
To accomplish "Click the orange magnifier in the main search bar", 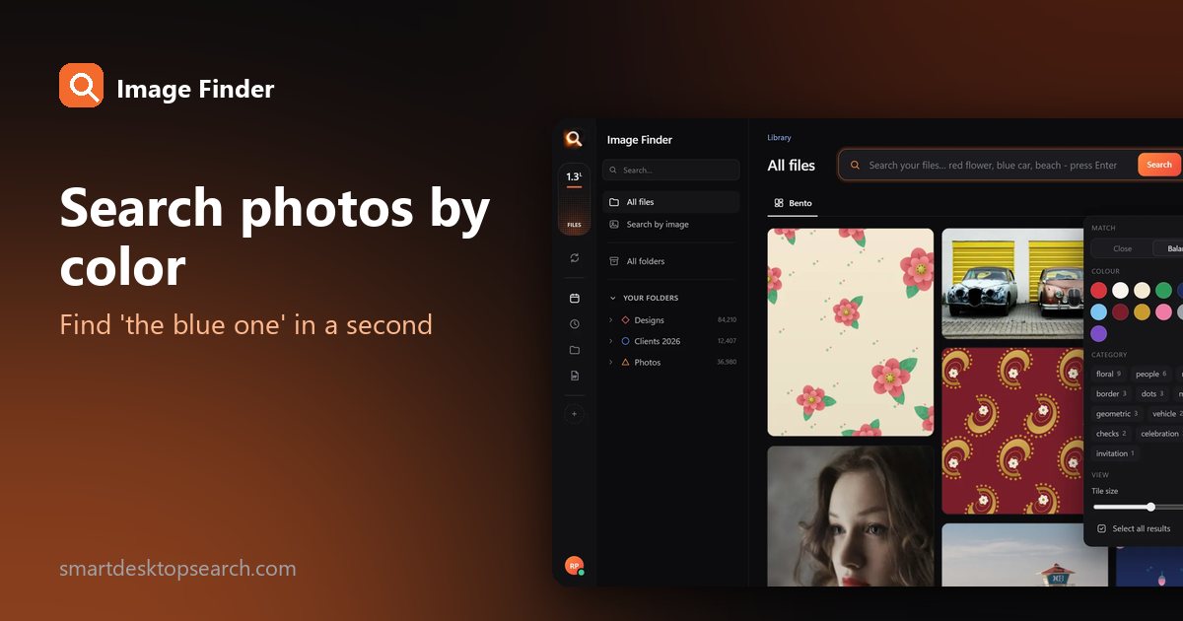I will point(855,166).
